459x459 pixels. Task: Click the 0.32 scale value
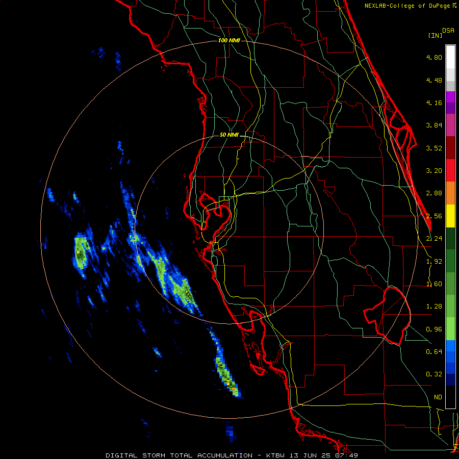tap(434, 374)
